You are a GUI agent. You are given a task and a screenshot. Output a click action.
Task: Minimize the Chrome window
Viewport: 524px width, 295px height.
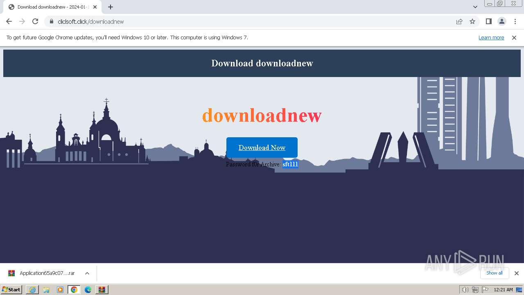click(490, 4)
